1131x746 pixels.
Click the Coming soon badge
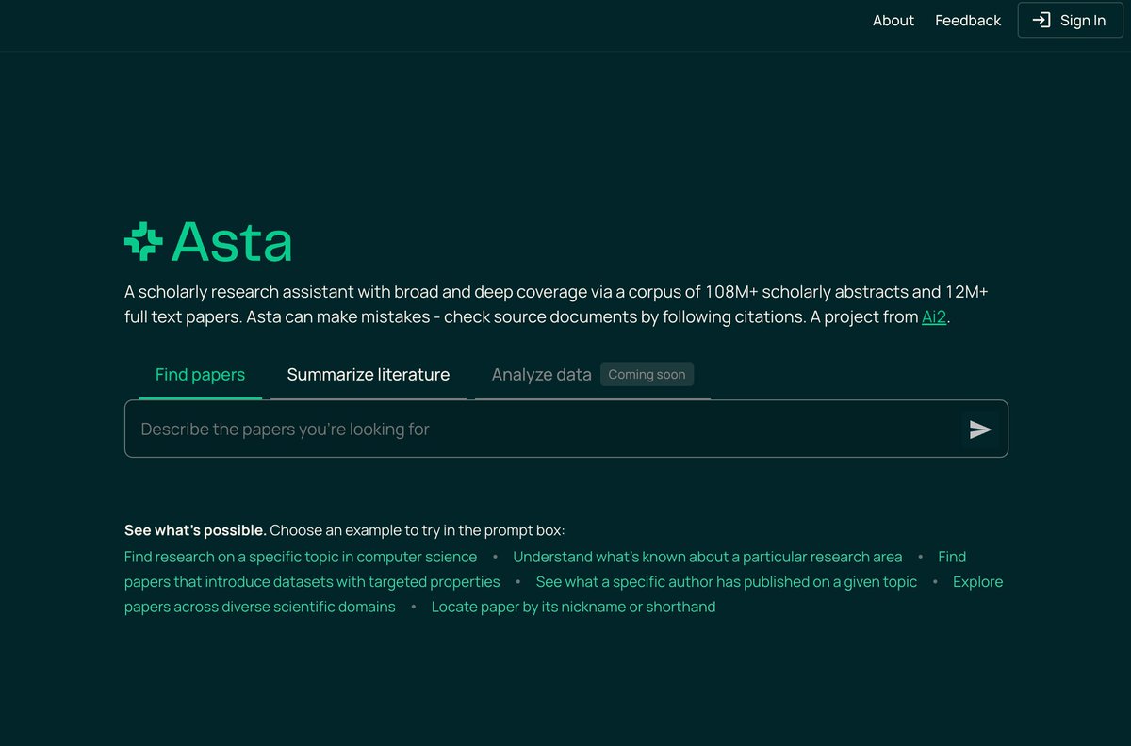coord(647,374)
